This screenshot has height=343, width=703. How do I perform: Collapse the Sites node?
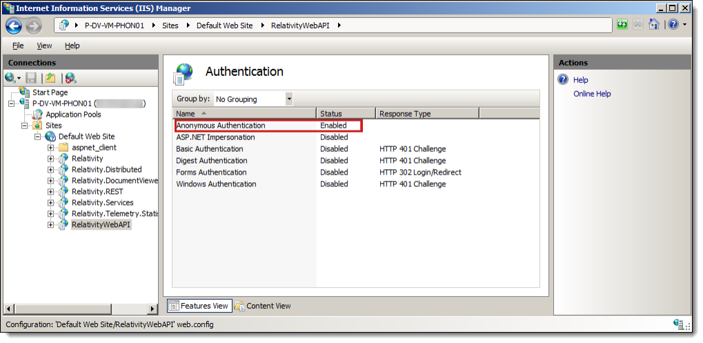coord(24,126)
